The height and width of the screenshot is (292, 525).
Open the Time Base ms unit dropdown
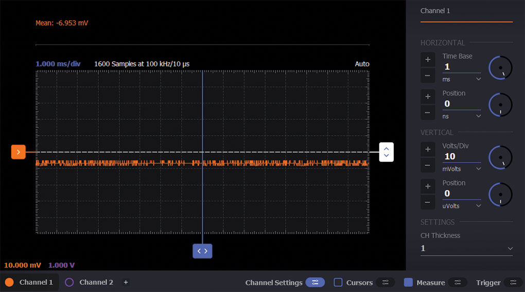pyautogui.click(x=461, y=79)
